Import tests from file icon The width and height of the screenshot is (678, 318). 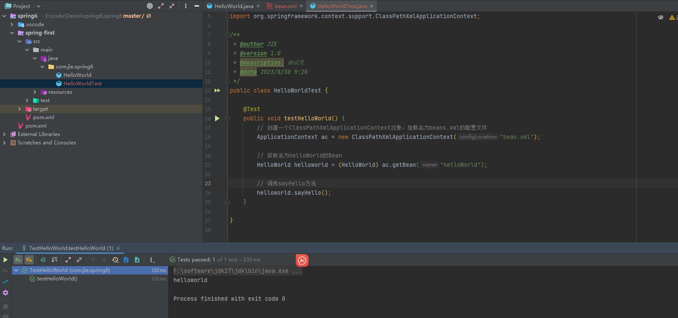(126, 260)
